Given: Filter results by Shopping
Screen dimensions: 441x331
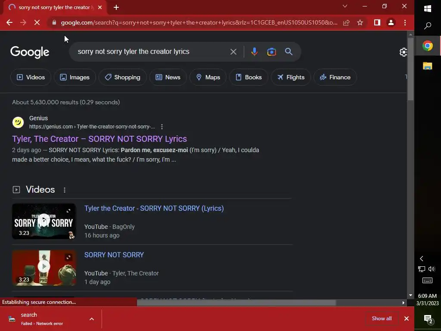Looking at the screenshot, I should [123, 77].
